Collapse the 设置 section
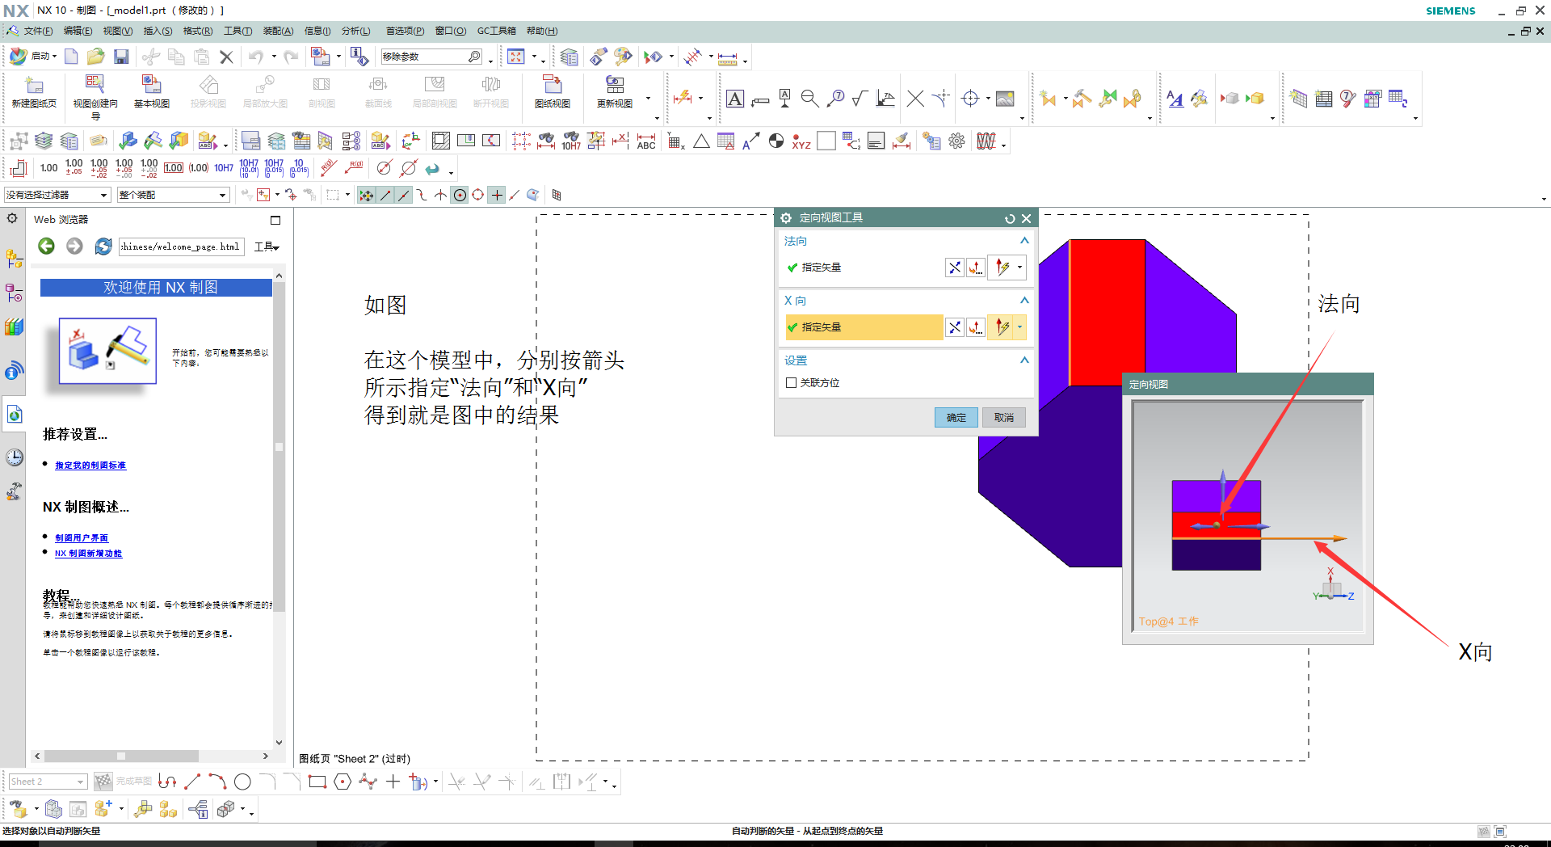This screenshot has width=1551, height=847. click(x=1024, y=360)
